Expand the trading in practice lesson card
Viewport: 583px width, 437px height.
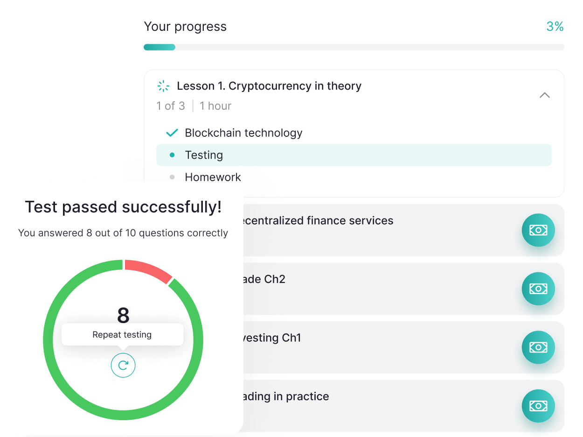click(354, 406)
